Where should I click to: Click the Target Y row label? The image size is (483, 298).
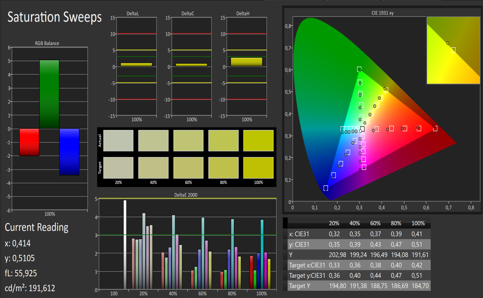(x=300, y=286)
